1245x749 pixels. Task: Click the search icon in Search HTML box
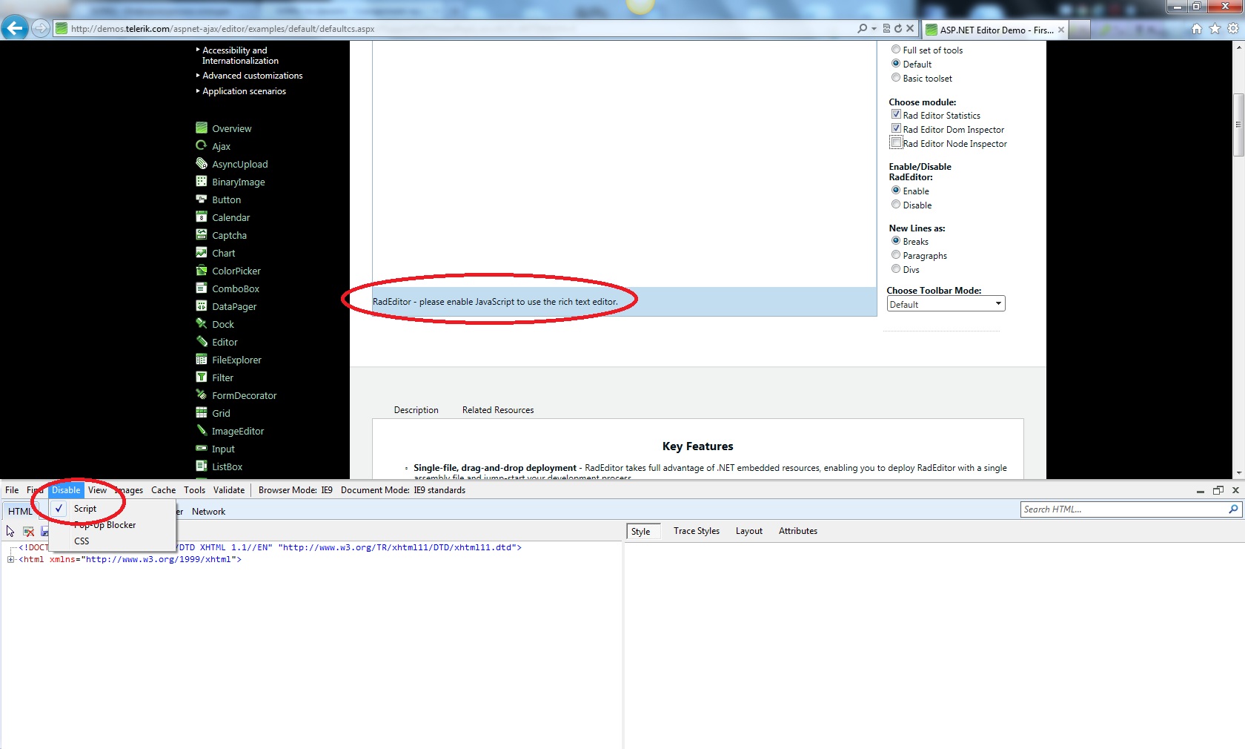[1233, 509]
